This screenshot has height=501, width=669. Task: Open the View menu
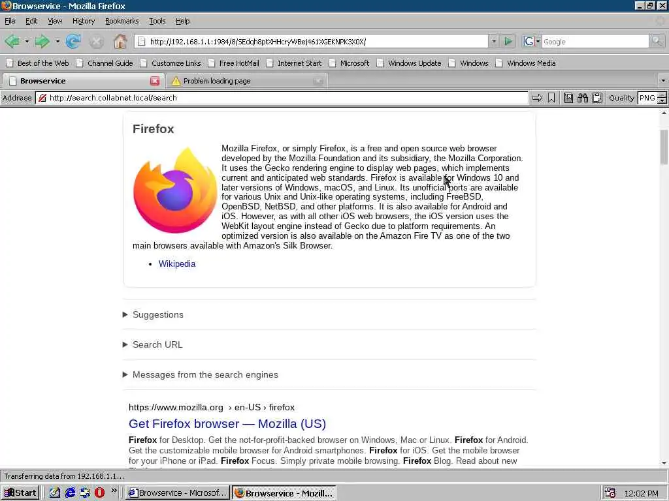[x=55, y=21]
